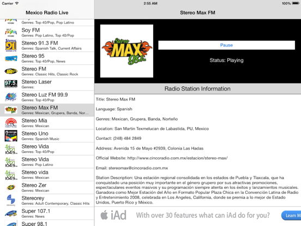Tap the contact phone number (248) 484 2849
The height and width of the screenshot is (226, 301).
pos(127,138)
